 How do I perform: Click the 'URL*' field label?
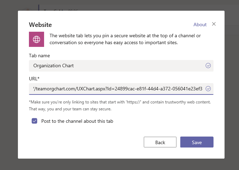[x=34, y=78]
